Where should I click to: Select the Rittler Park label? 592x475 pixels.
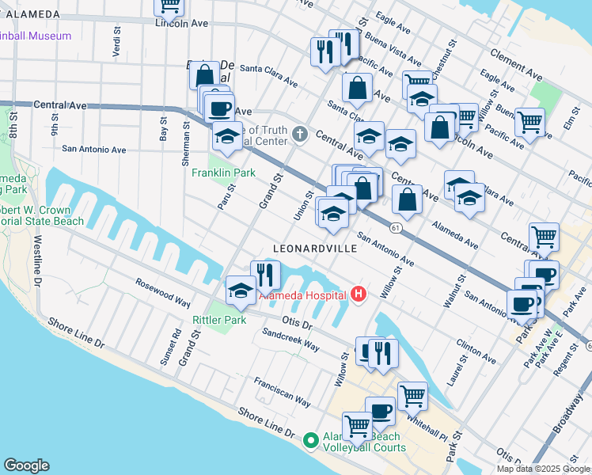219,320
